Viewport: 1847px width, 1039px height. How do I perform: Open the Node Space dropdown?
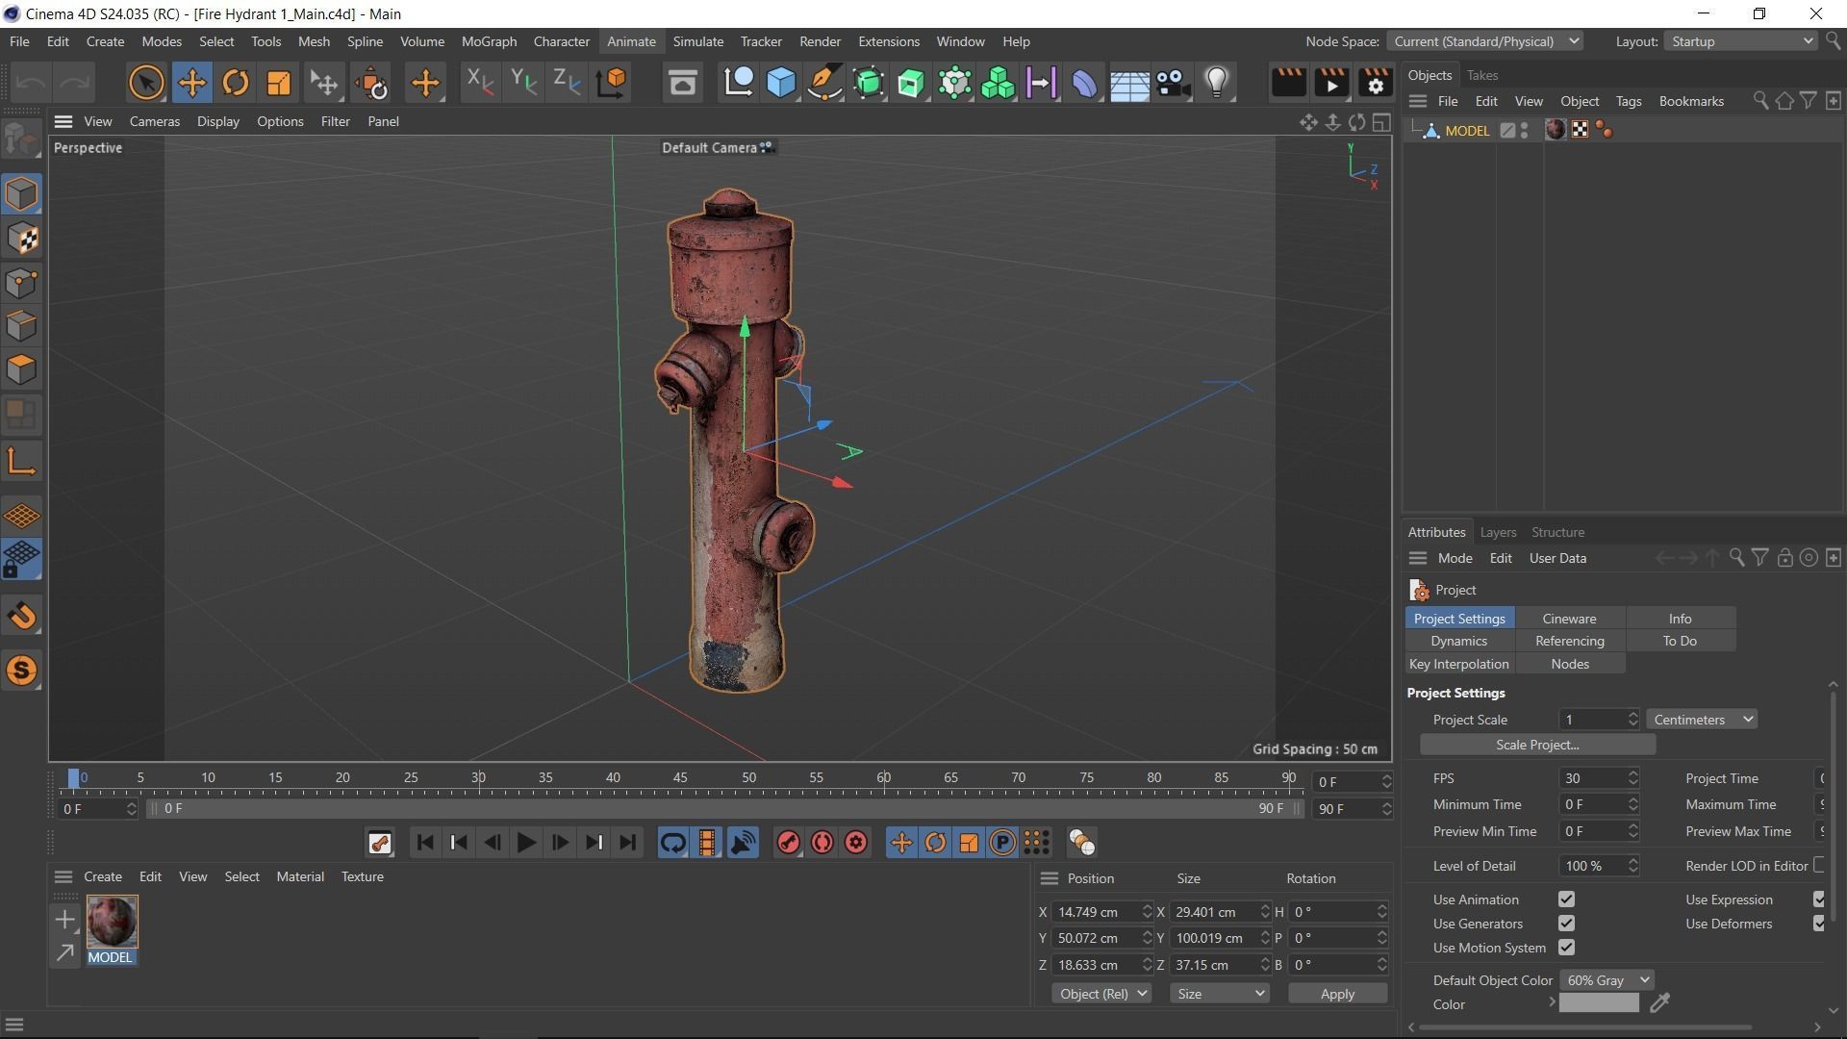1485,41
